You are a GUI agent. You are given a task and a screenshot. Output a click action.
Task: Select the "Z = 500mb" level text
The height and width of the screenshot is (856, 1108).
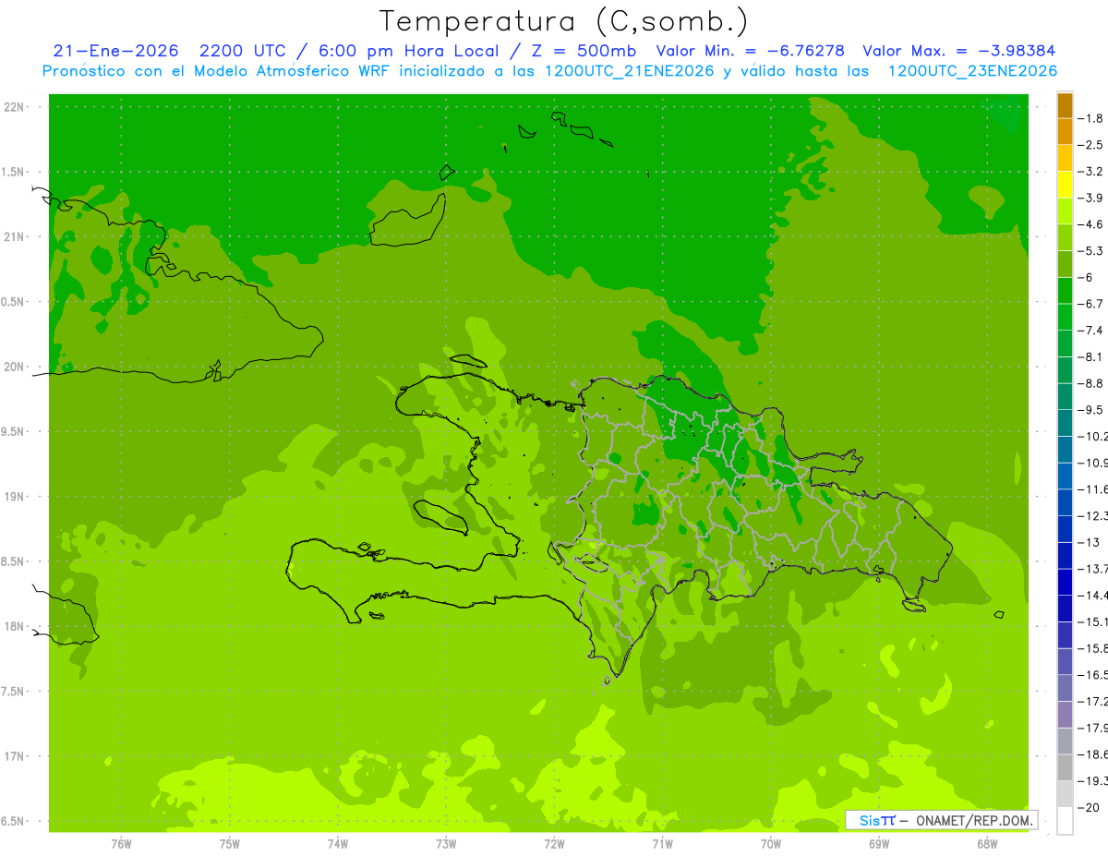coord(583,52)
